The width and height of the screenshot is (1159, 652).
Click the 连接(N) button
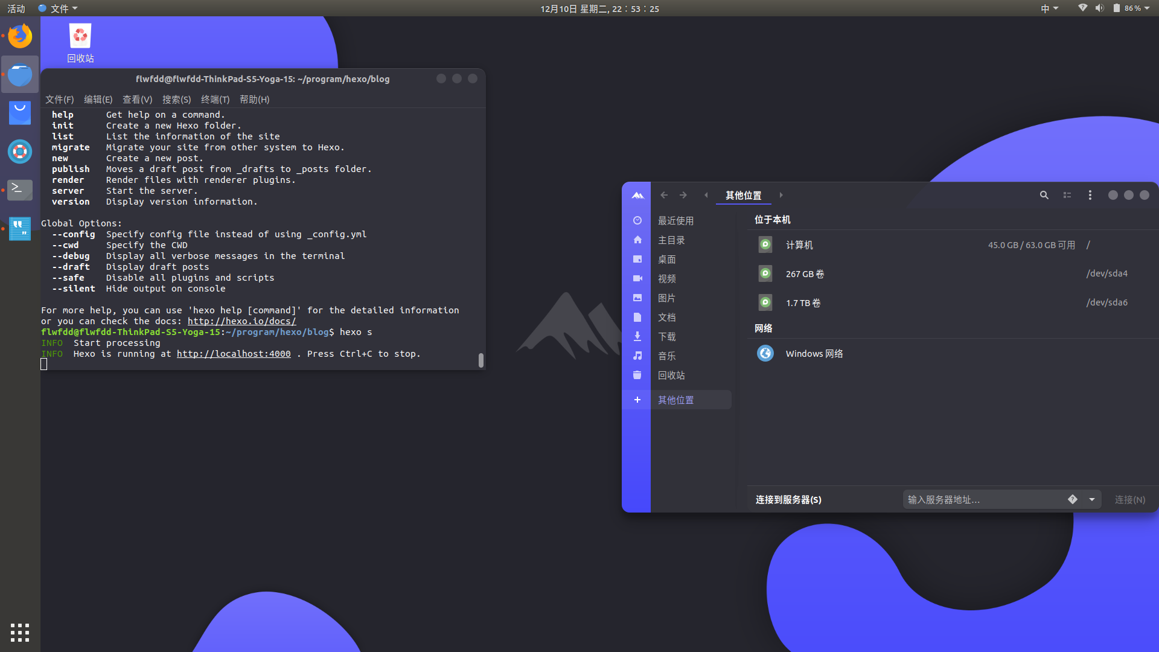[1129, 499]
